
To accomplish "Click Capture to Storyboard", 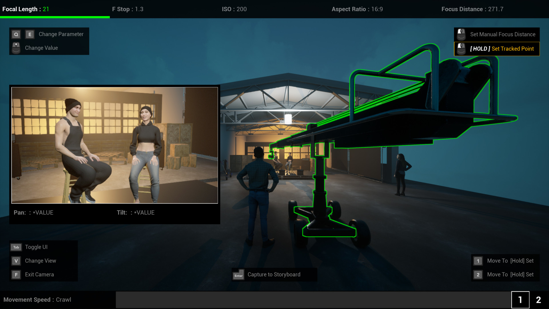I will tap(274, 274).
